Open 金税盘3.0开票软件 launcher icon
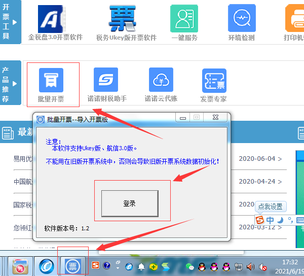The width and height of the screenshot is (304, 276). point(52,19)
